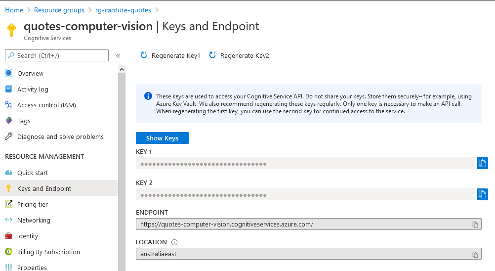Click the Regenerate Key1 refresh icon

(x=144, y=55)
